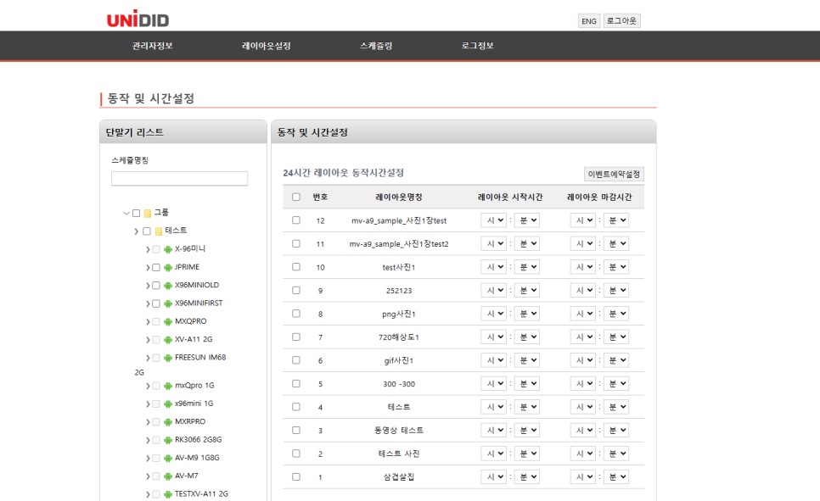The width and height of the screenshot is (820, 501).
Task: Click the UNIDID logo
Action: (x=138, y=19)
